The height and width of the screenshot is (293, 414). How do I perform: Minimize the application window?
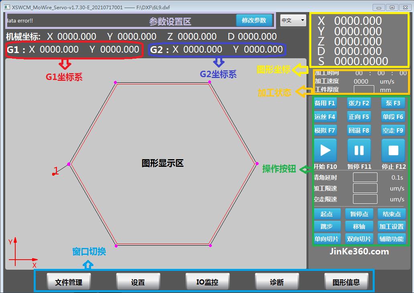[x=379, y=7]
